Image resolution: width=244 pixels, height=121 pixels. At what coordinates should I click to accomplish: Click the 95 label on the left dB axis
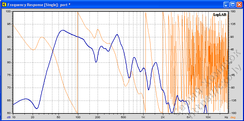9,24
